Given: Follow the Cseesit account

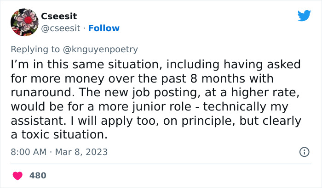Looking at the screenshot, I should pyautogui.click(x=103, y=28).
